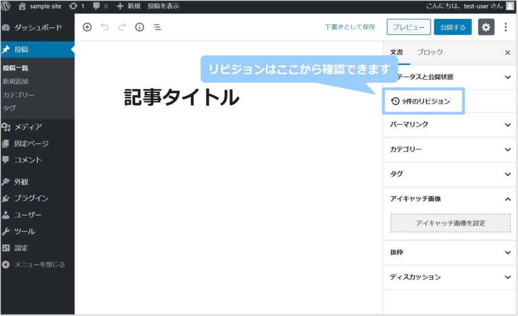Click the settings gear icon

click(486, 27)
